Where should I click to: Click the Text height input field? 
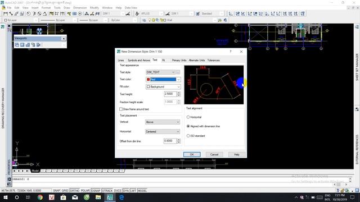click(x=170, y=94)
